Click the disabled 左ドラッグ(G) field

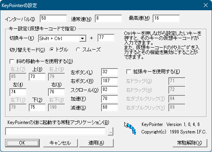(177, 81)
